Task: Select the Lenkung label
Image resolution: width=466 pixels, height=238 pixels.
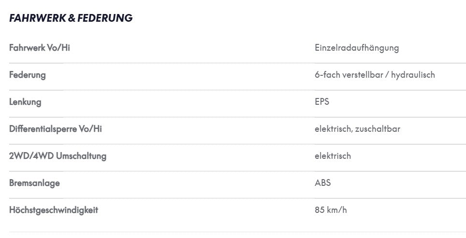Action: pyautogui.click(x=25, y=102)
